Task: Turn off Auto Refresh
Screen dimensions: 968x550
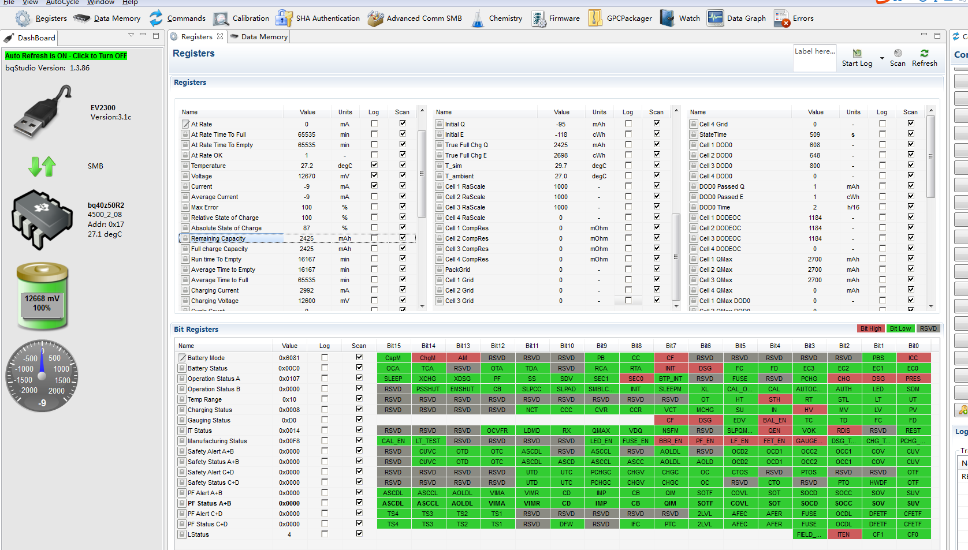Action: [x=66, y=56]
